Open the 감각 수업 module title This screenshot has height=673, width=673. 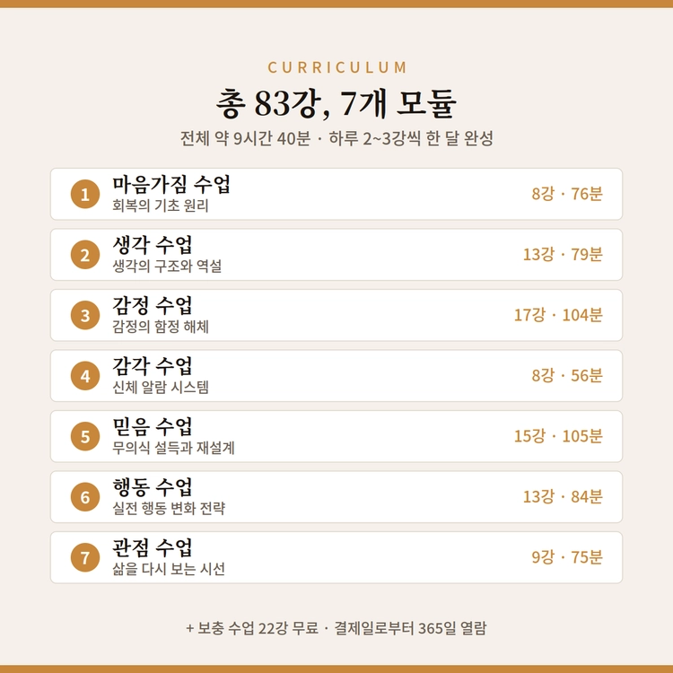pos(153,366)
